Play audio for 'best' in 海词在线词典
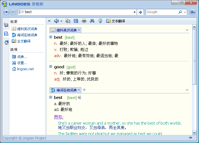This screenshot has height=143, width=199. [80, 98]
